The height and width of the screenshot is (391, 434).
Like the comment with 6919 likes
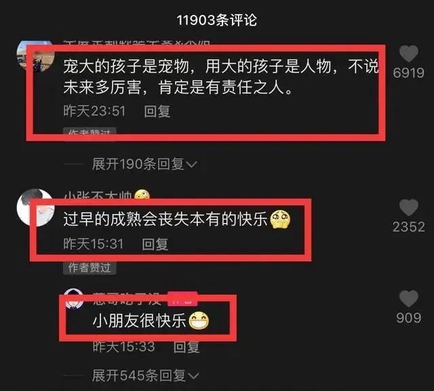[408, 54]
